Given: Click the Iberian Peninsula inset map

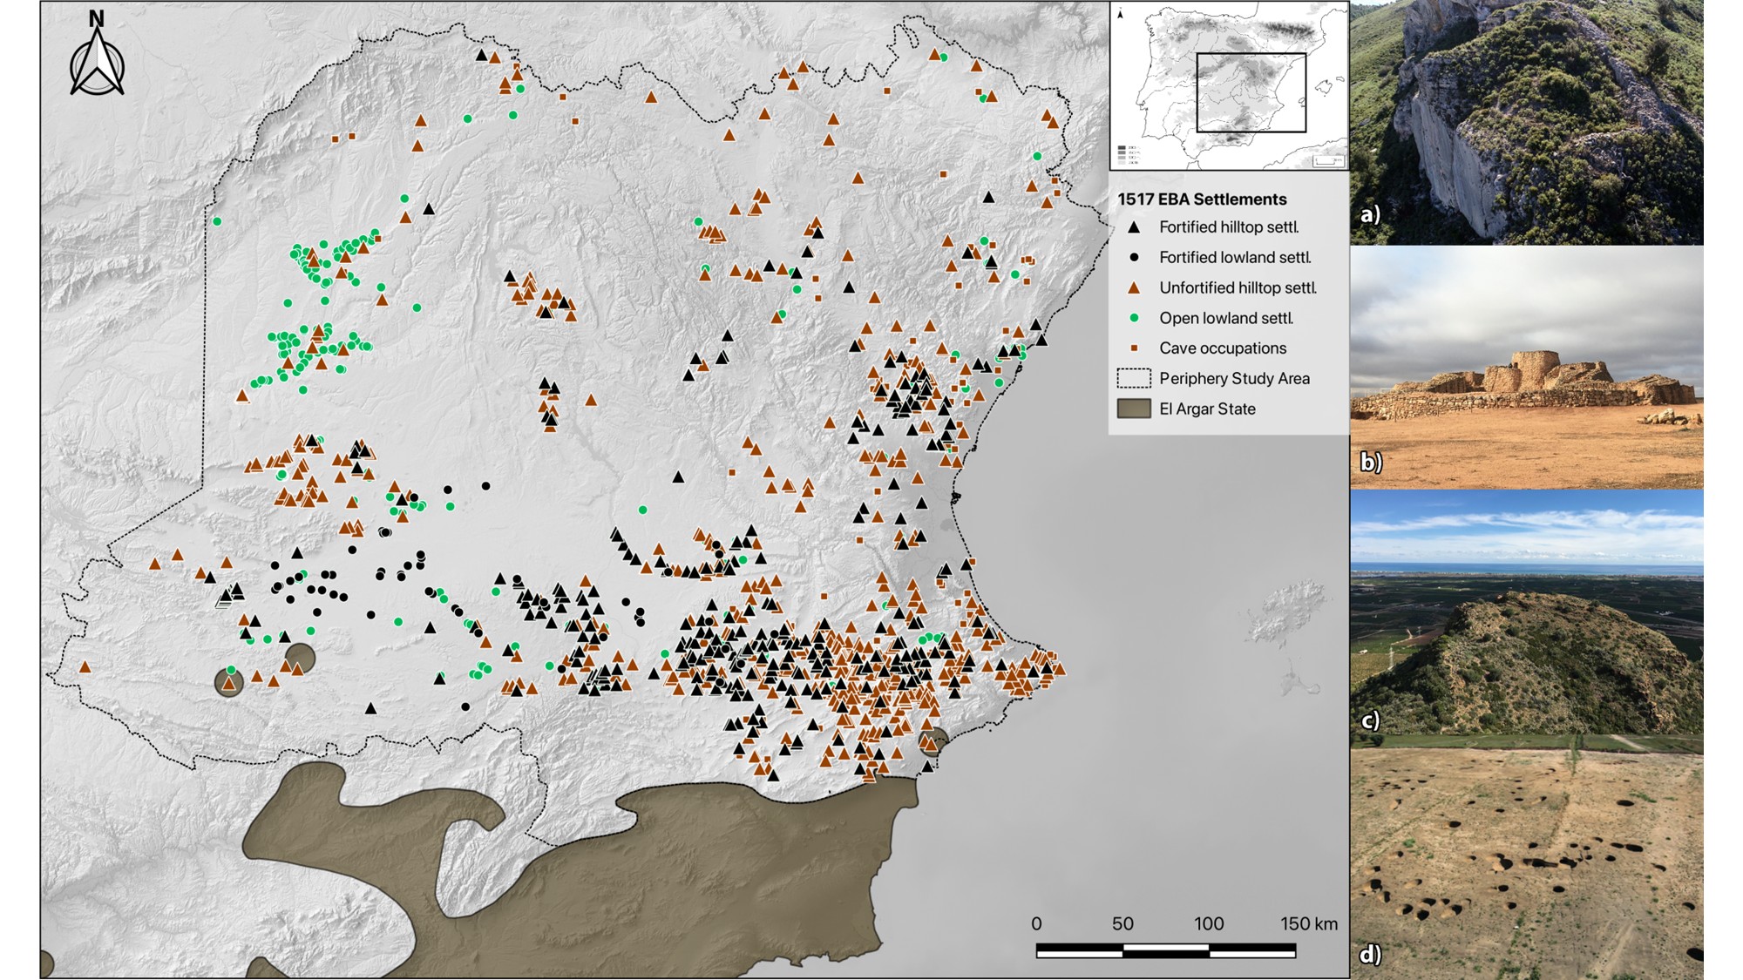Looking at the screenshot, I should point(1229,85).
